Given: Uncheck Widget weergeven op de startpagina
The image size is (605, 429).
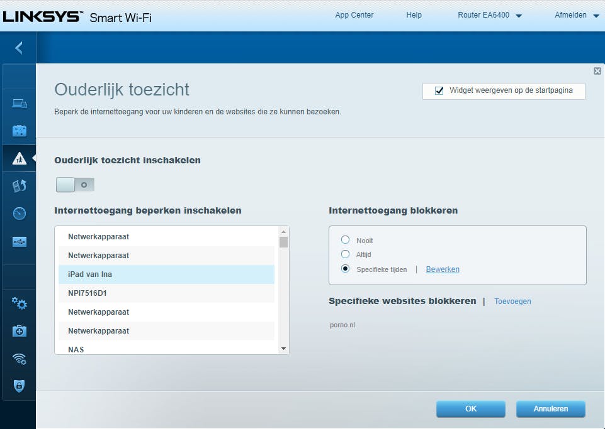Looking at the screenshot, I should (x=439, y=91).
